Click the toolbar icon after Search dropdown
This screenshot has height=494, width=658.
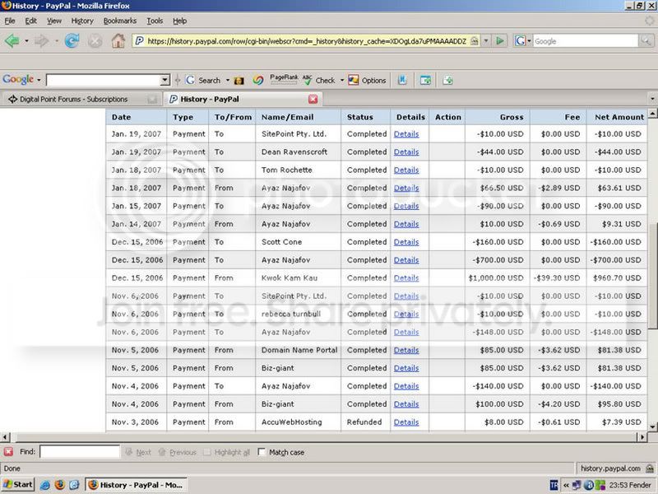click(239, 80)
